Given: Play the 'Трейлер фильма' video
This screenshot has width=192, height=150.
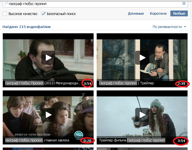Looking at the screenshot, I should click(142, 115).
